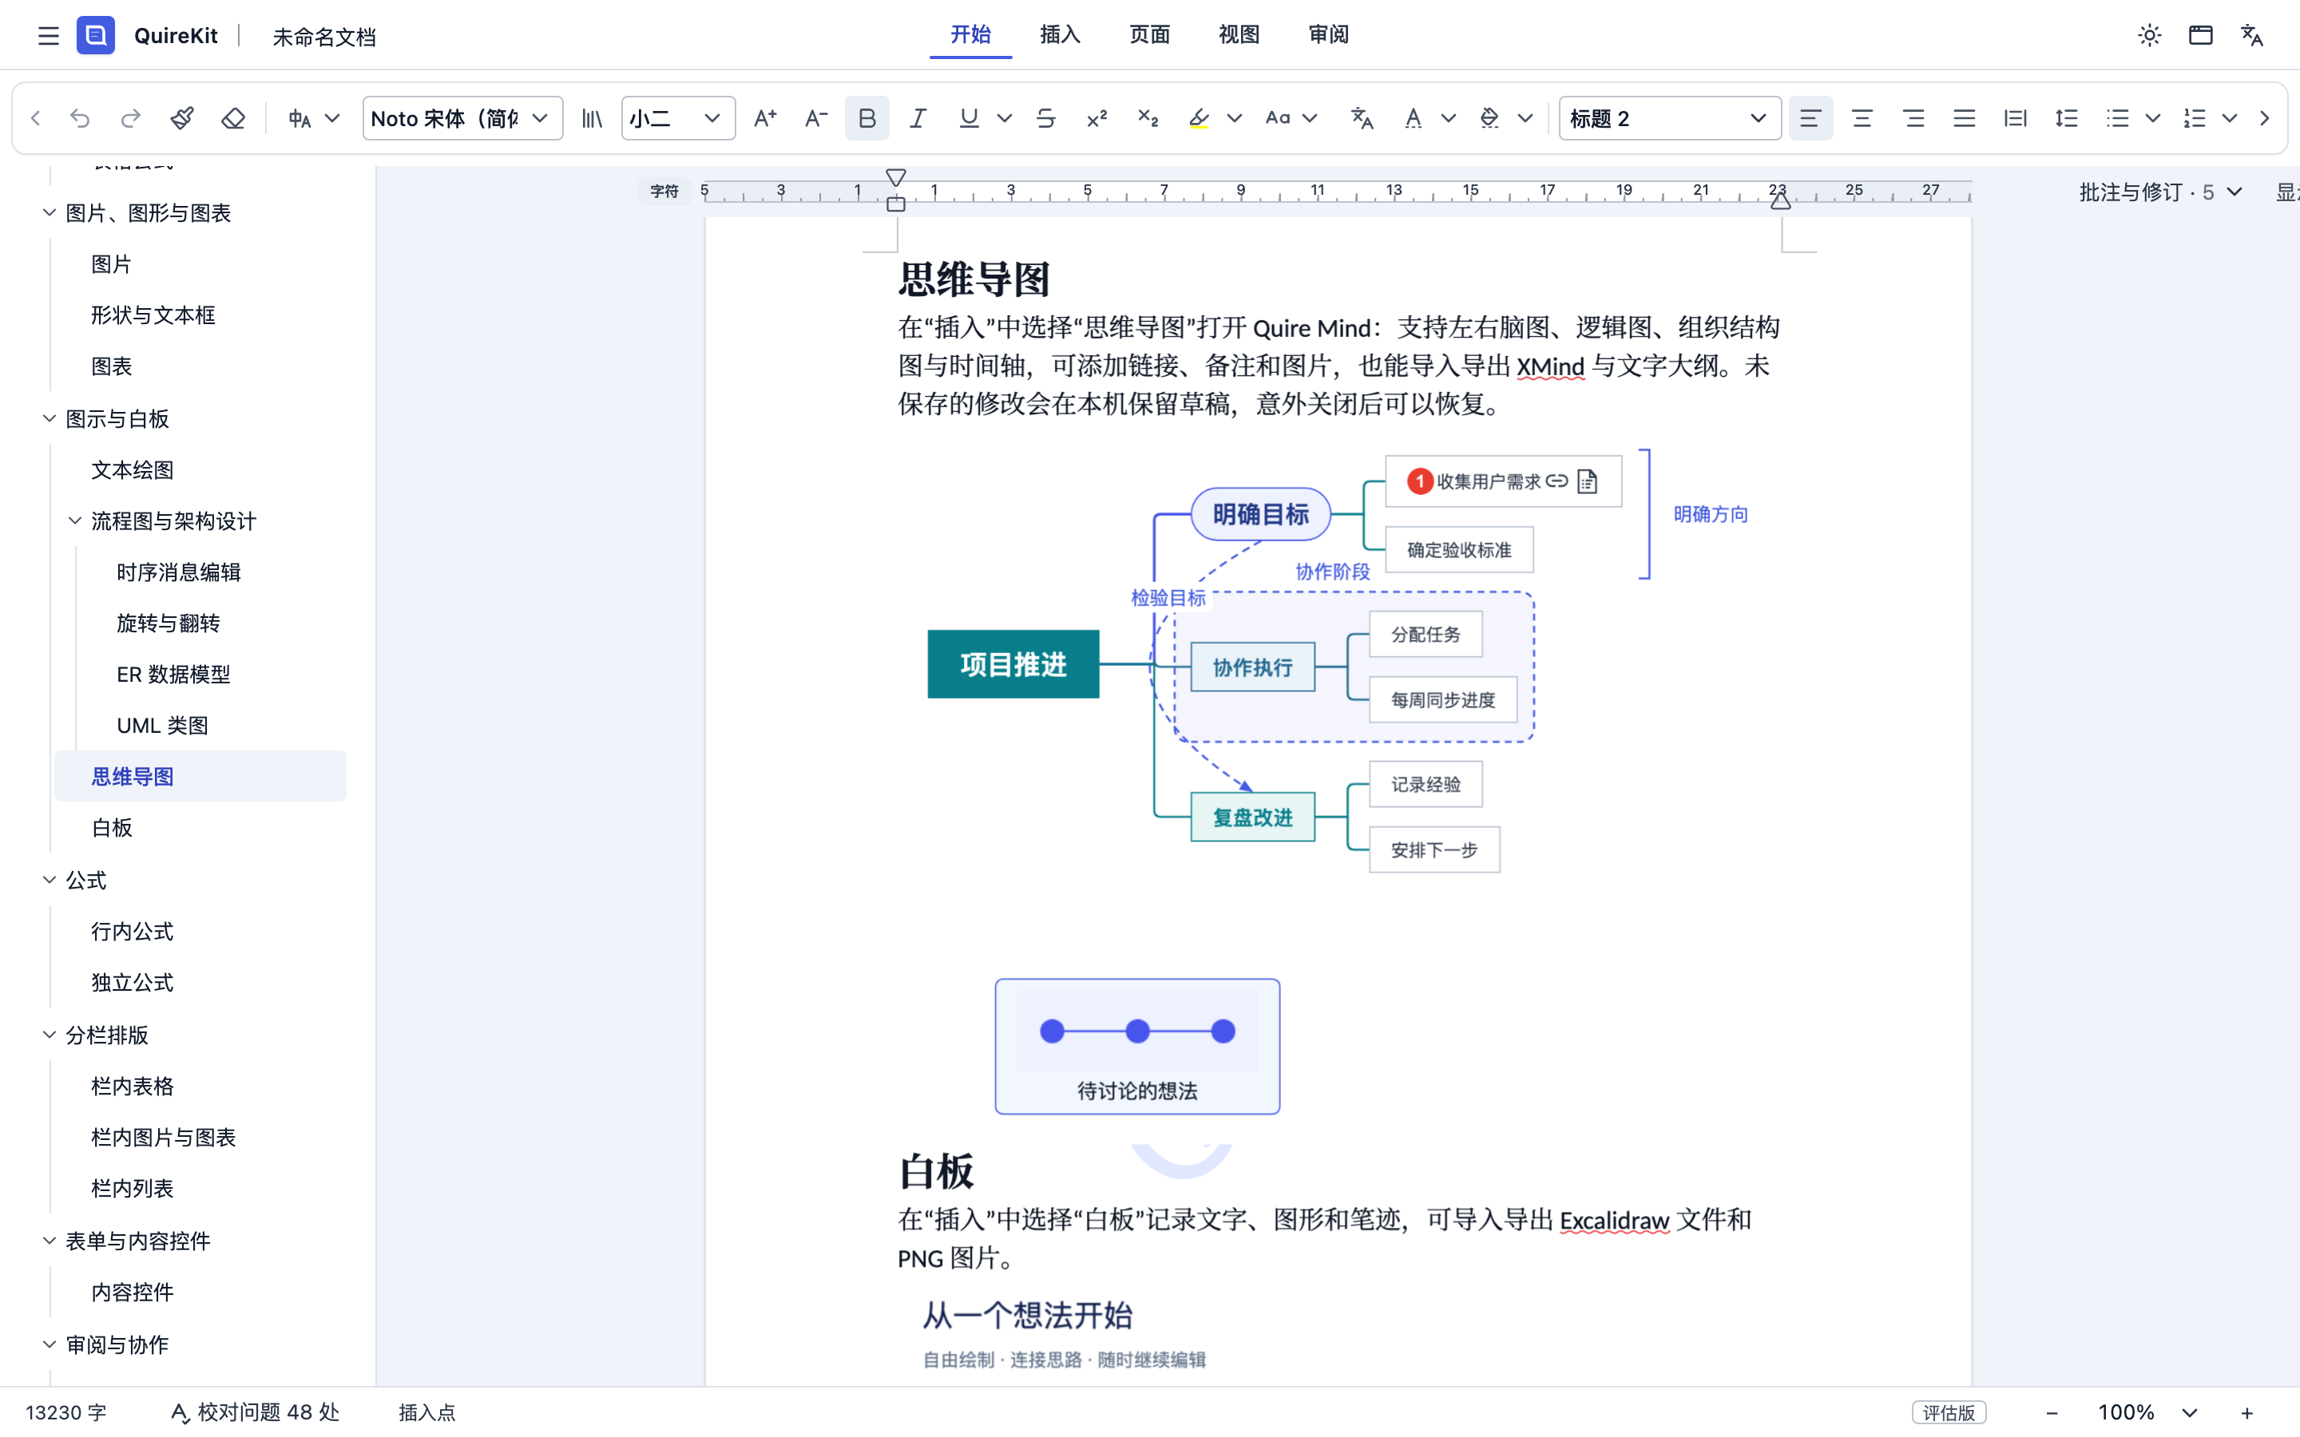Screen dimensions: 2300x1437
Task: Click the character spacing icon beside font box
Action: pyautogui.click(x=592, y=118)
